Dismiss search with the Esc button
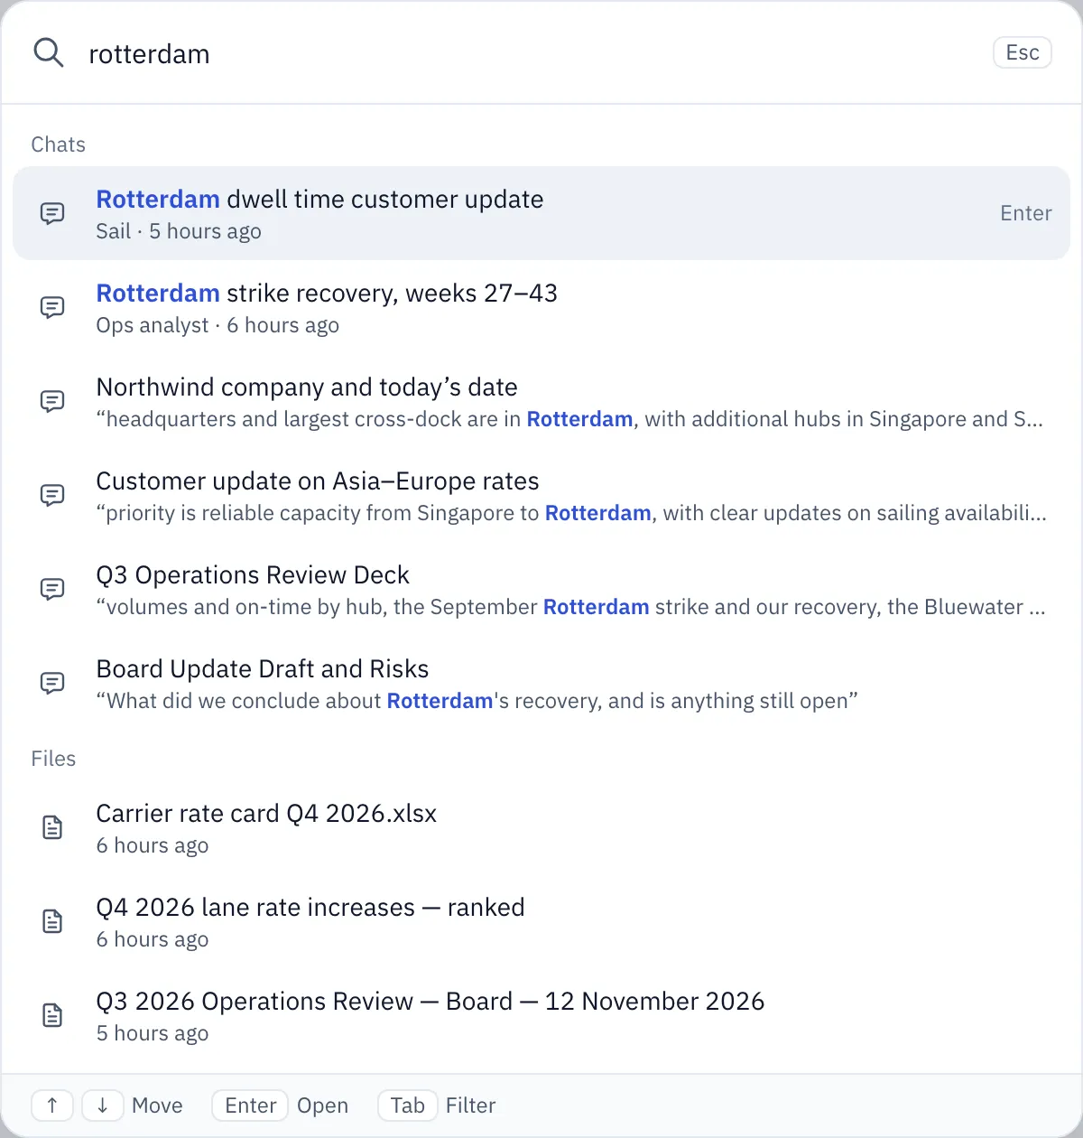The image size is (1083, 1138). click(x=1023, y=52)
